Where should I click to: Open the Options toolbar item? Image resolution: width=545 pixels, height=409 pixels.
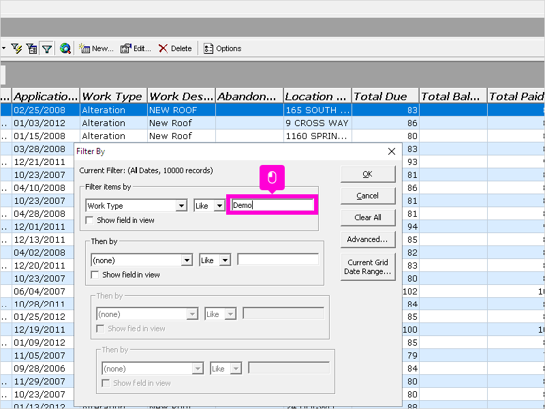tap(223, 48)
